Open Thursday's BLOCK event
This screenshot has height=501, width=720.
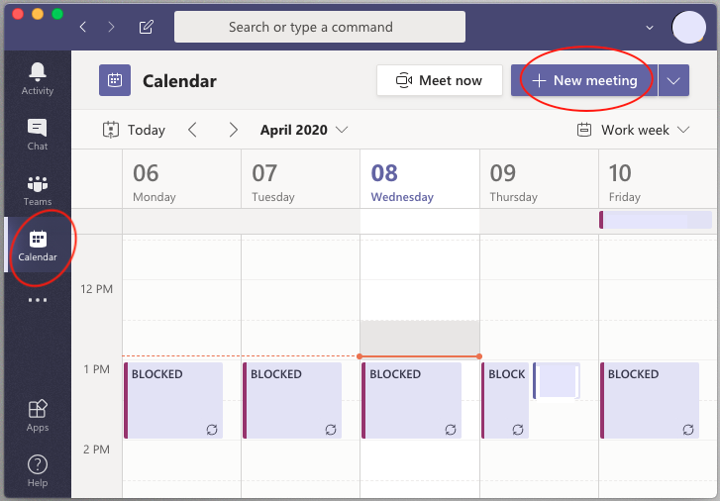505,400
